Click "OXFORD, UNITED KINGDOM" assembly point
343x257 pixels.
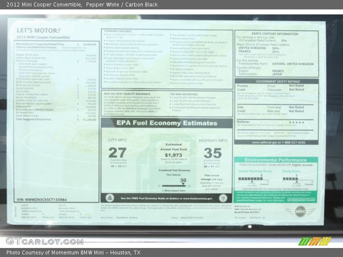[293, 64]
